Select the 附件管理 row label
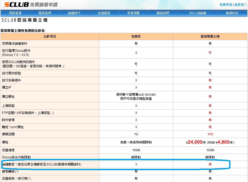Screen dimensions: 248x182 pos(8,120)
